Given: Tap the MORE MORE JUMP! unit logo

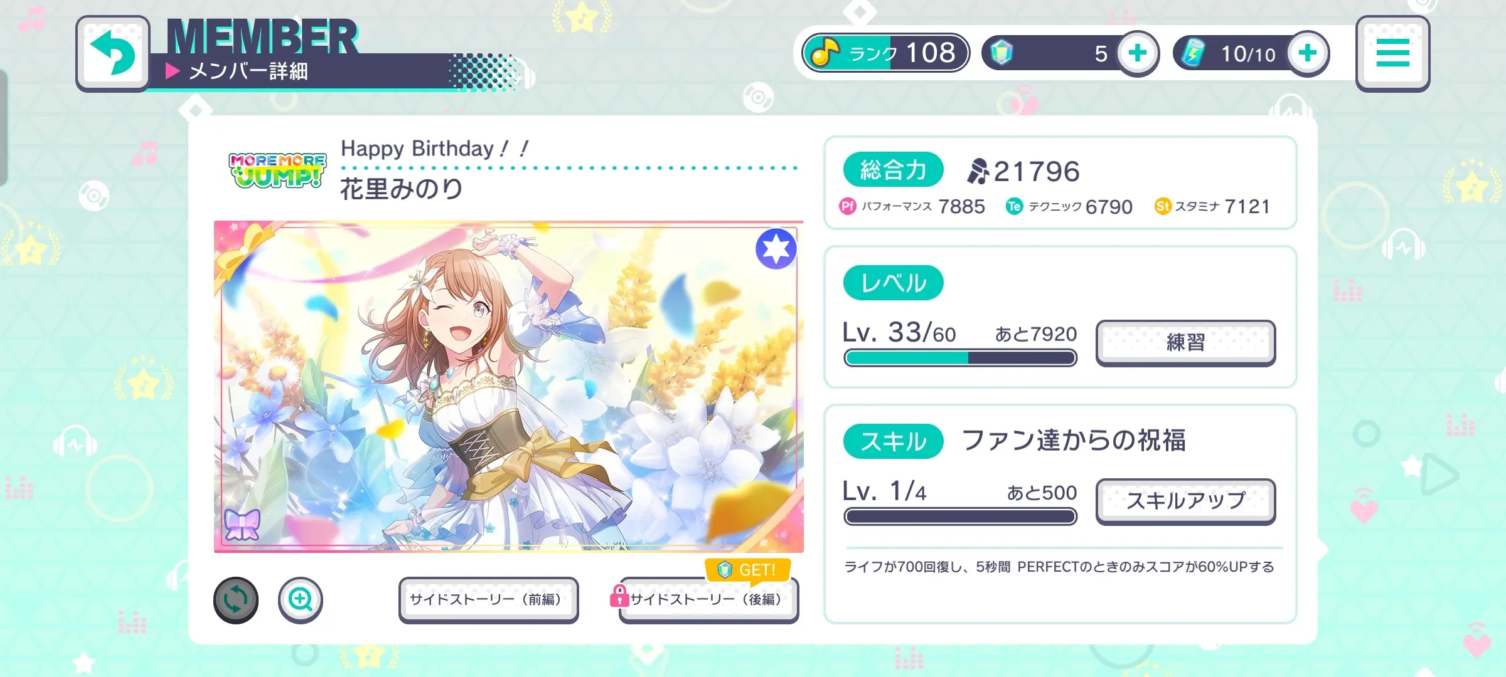Looking at the screenshot, I should click(x=277, y=170).
